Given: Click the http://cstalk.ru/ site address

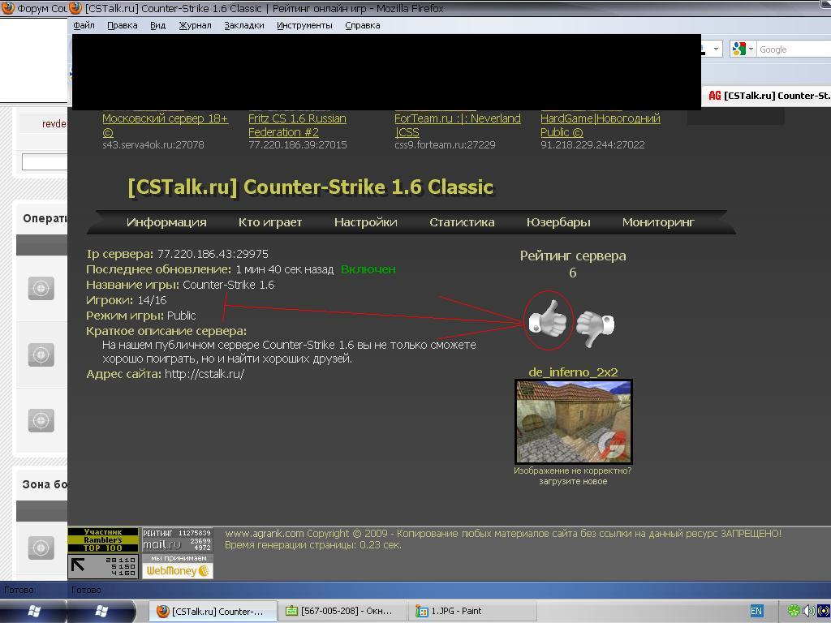Looking at the screenshot, I should [x=205, y=374].
